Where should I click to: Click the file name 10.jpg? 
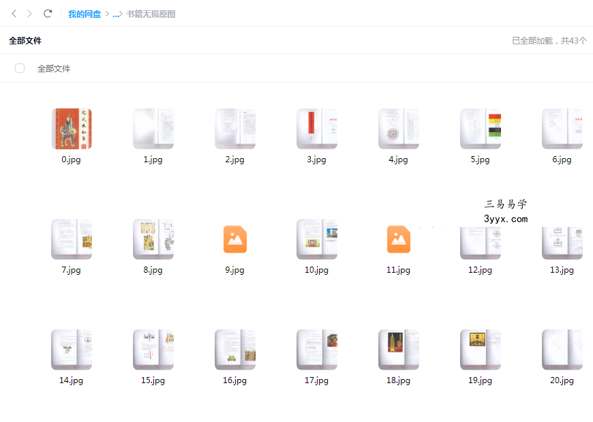316,270
